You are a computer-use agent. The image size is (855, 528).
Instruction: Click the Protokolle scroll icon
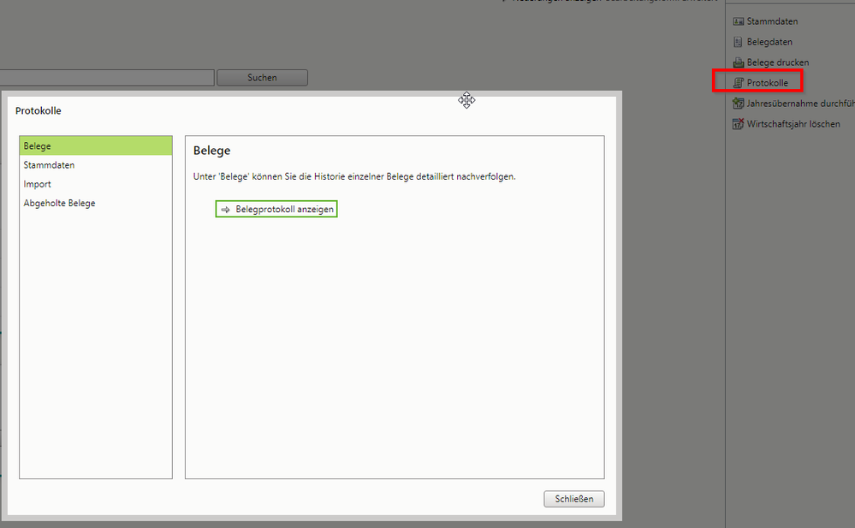pos(739,83)
